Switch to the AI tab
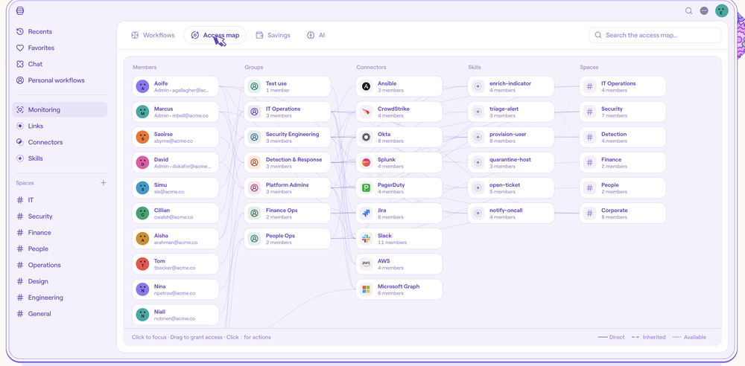The width and height of the screenshot is (745, 366). [x=317, y=35]
